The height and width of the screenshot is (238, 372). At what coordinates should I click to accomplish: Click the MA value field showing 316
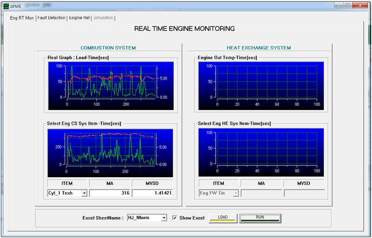pyautogui.click(x=110, y=193)
